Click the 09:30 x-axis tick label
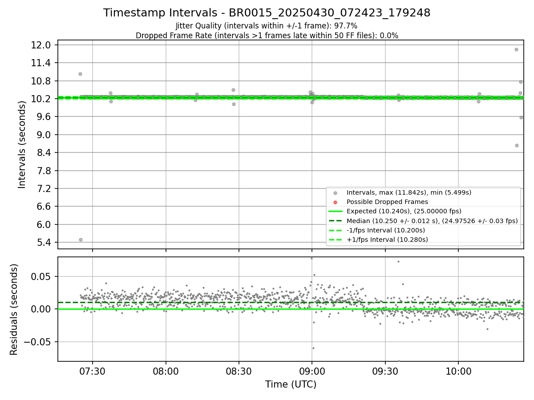The image size is (534, 400). click(385, 371)
